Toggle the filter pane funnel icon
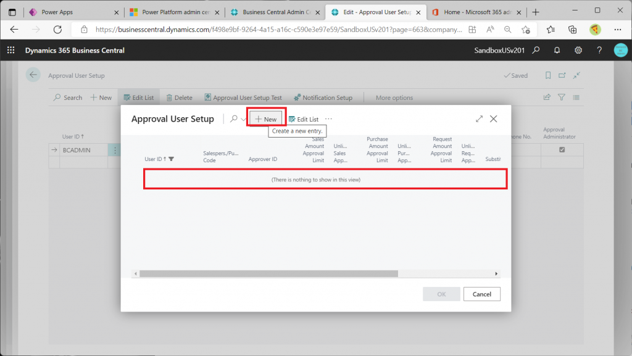Screen dimensions: 632x356 click(x=562, y=97)
